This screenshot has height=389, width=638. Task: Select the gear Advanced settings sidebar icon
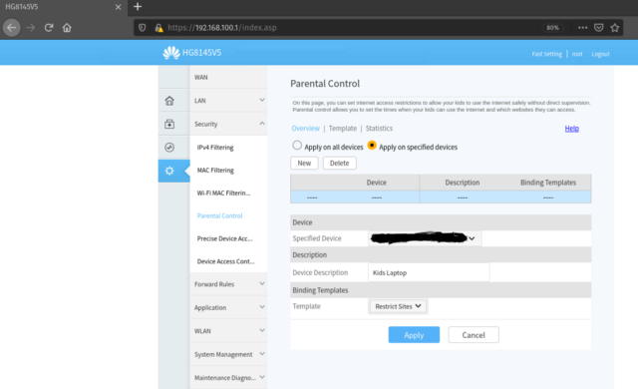(x=169, y=171)
